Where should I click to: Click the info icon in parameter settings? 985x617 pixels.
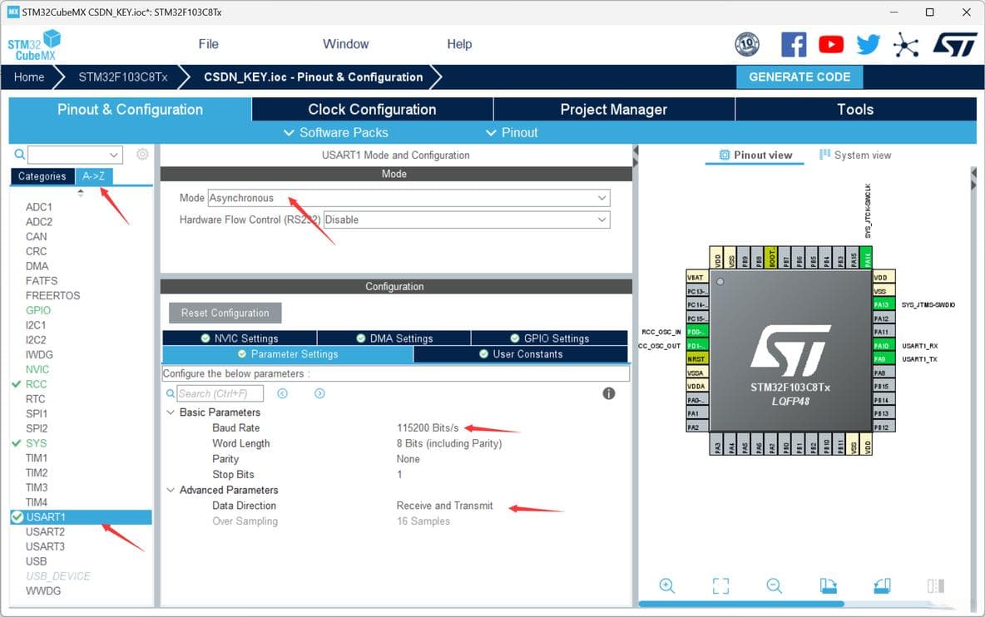click(x=609, y=393)
